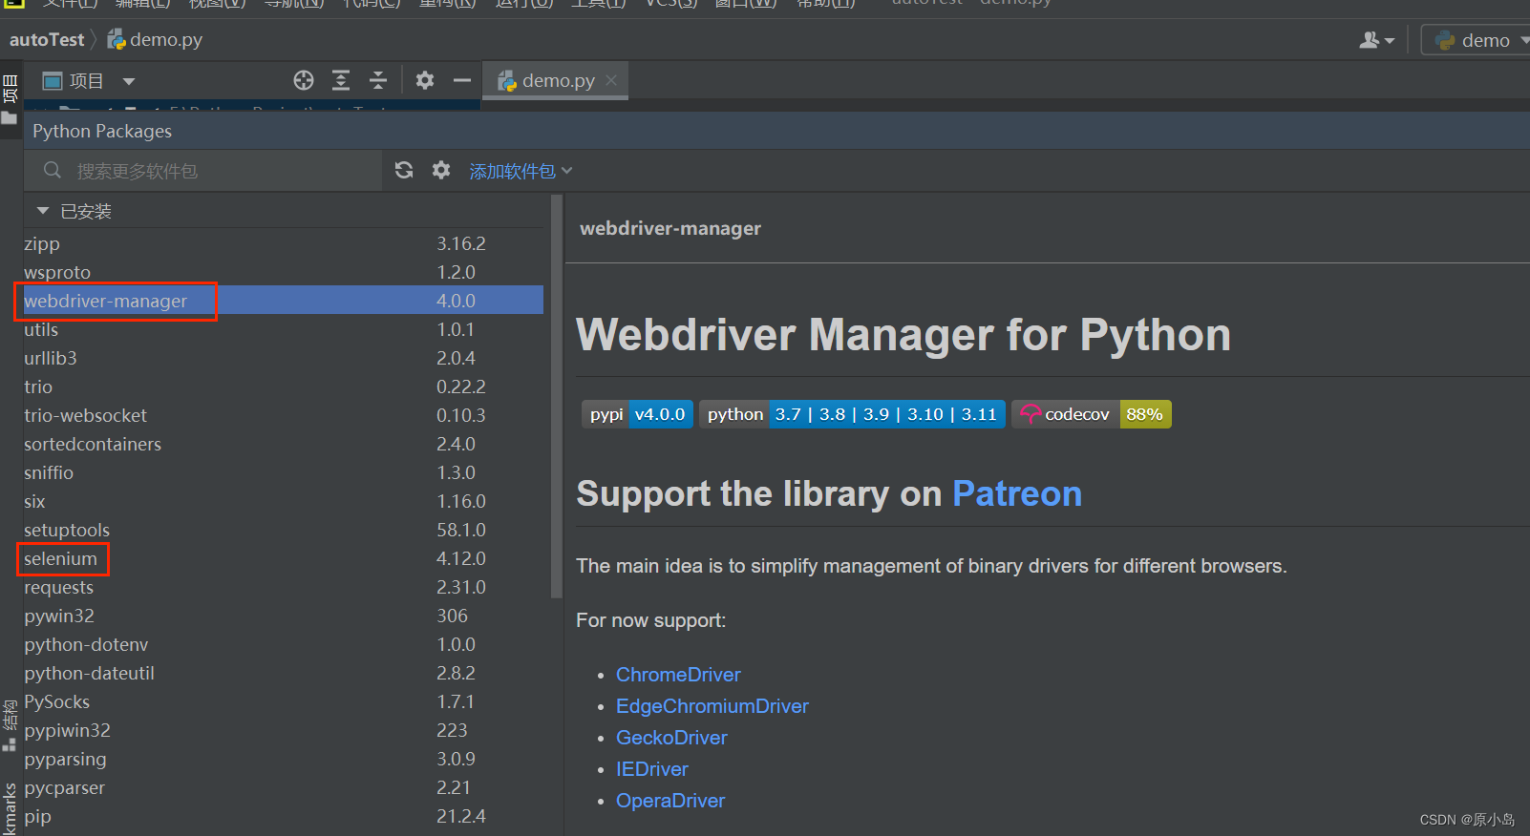This screenshot has width=1530, height=836.
Task: Hide the project panel with minus icon
Action: pos(462,80)
